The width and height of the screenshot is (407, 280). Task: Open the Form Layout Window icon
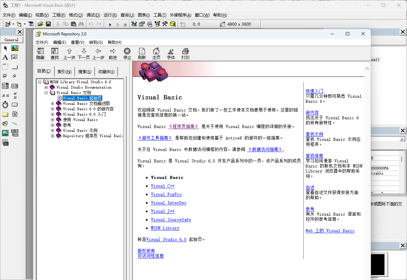tap(150, 24)
